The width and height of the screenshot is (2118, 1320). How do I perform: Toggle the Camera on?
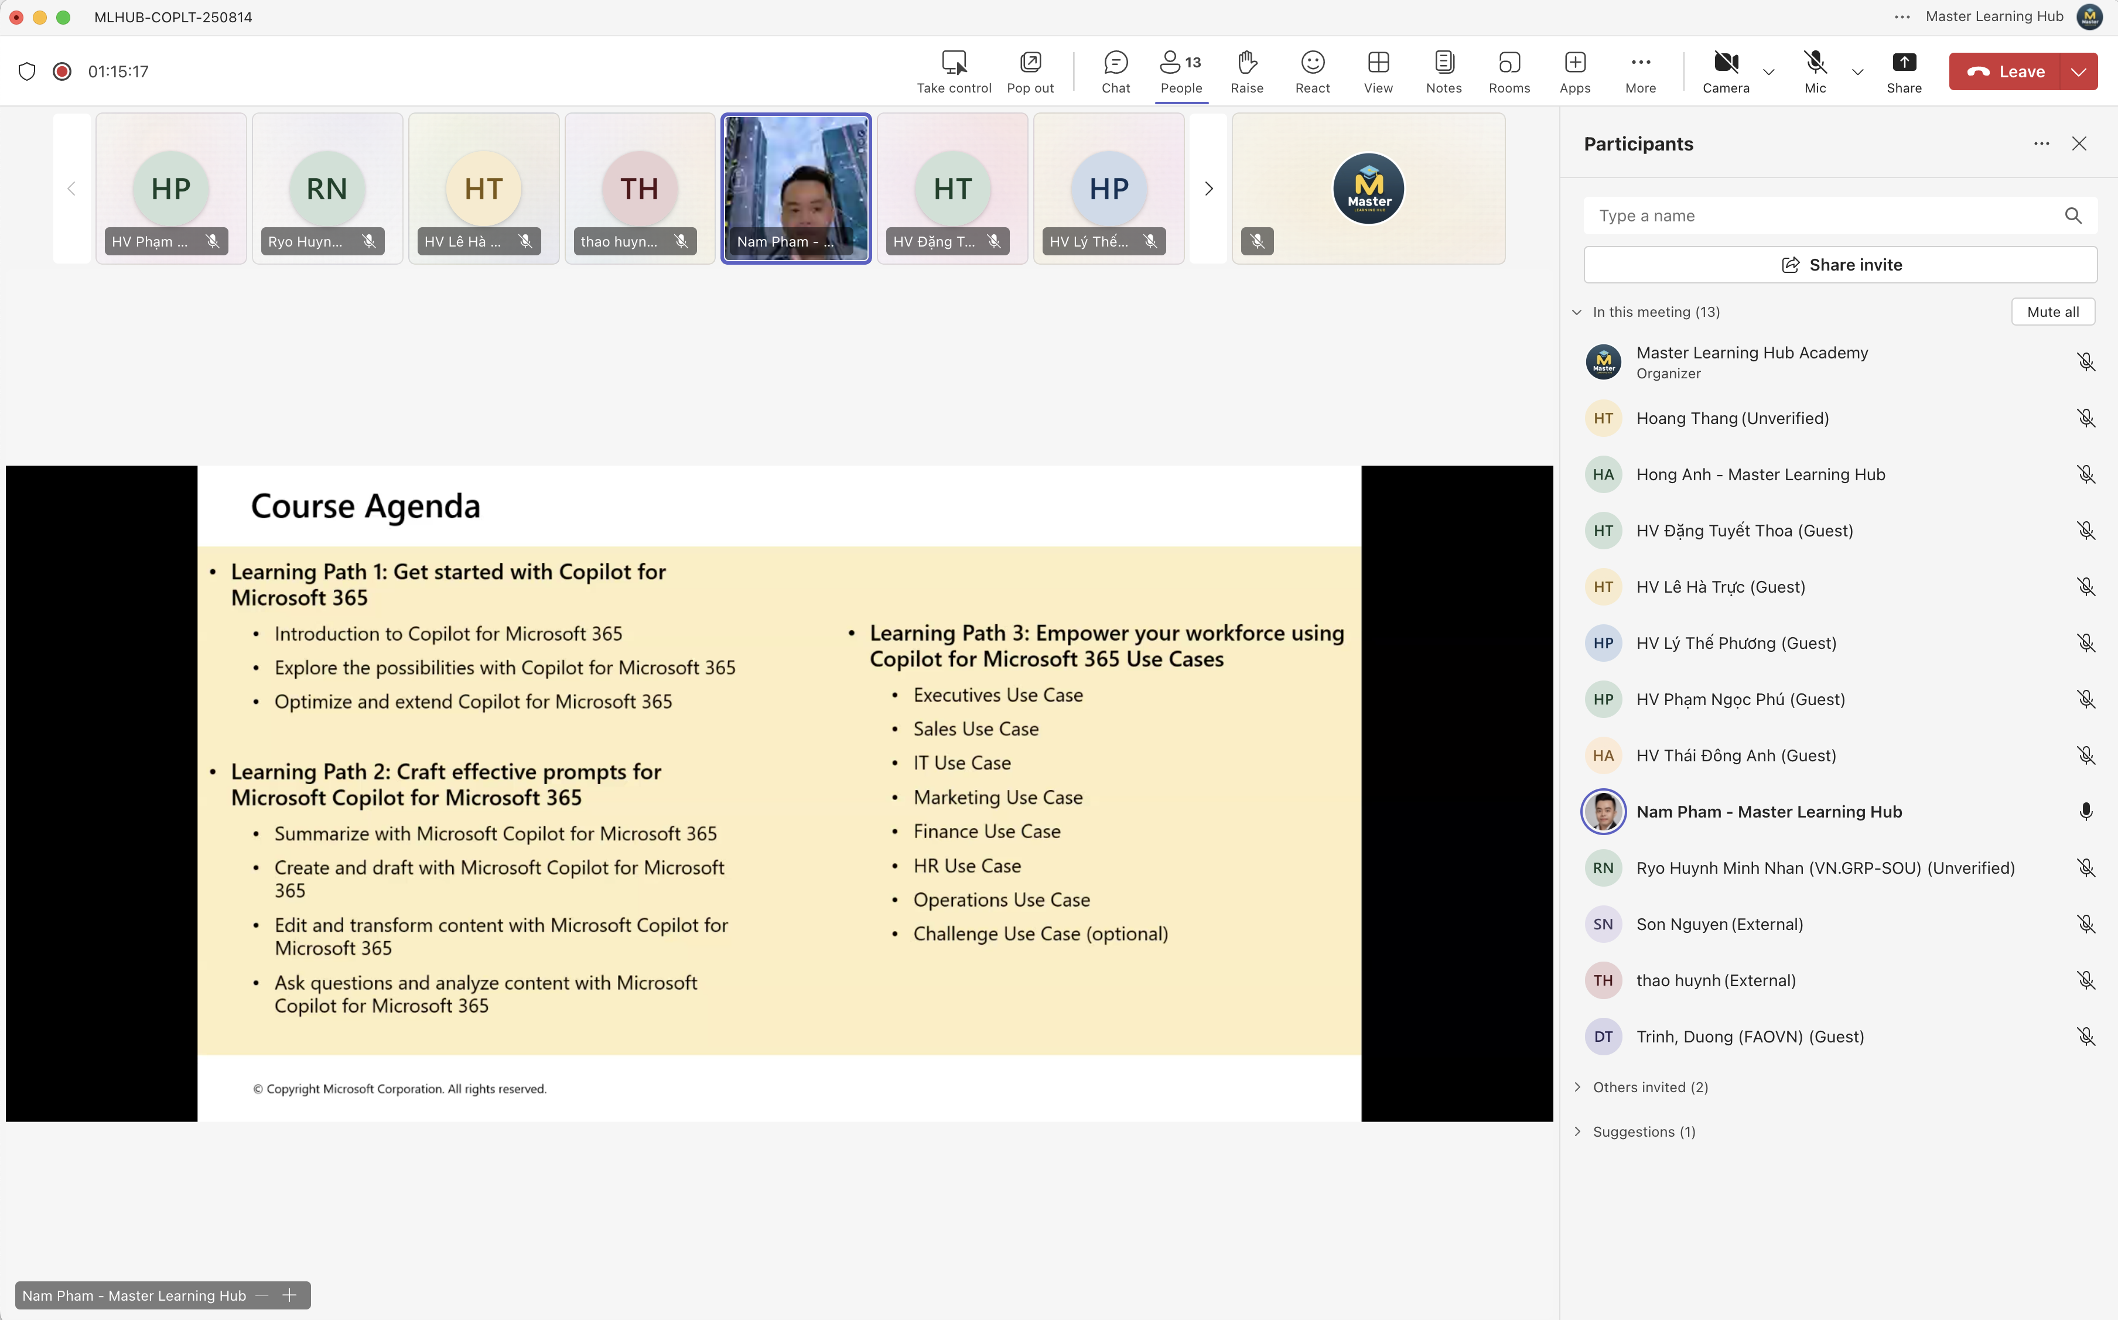point(1725,71)
